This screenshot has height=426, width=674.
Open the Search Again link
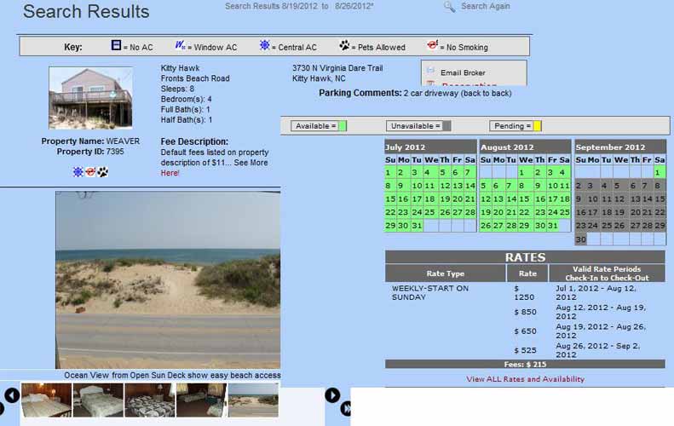(485, 7)
